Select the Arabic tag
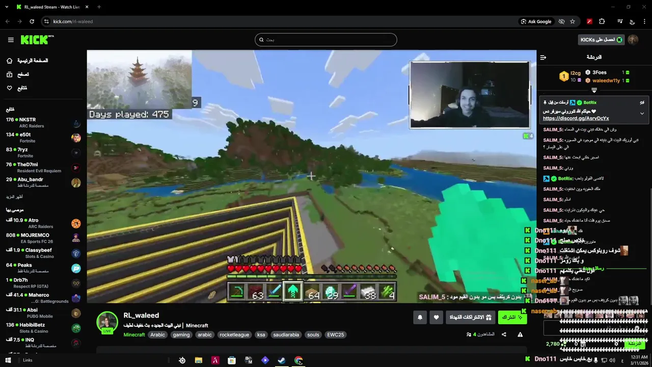Image resolution: width=652 pixels, height=367 pixels. pyautogui.click(x=158, y=335)
